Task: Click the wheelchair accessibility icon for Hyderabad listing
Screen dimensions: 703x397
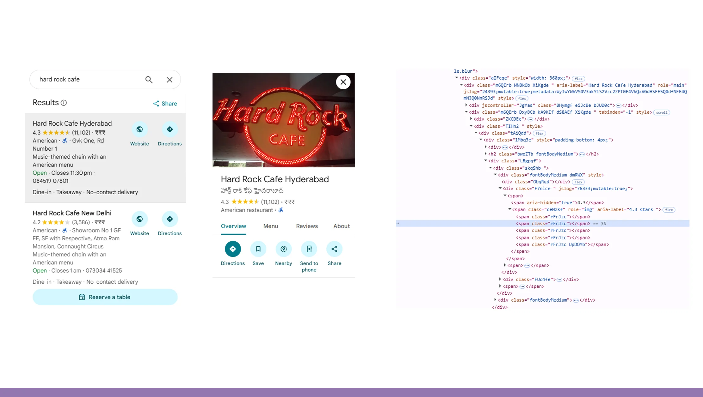Action: point(65,141)
